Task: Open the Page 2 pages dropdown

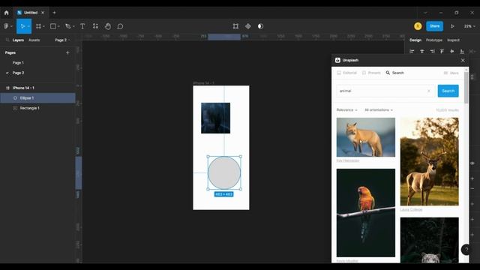Action: click(62, 40)
